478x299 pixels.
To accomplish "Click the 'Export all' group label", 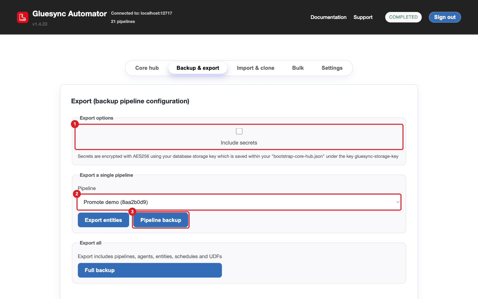I will (91, 243).
